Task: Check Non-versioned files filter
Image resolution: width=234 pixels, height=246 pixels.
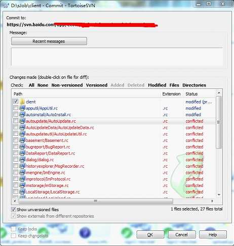Action: 67,85
